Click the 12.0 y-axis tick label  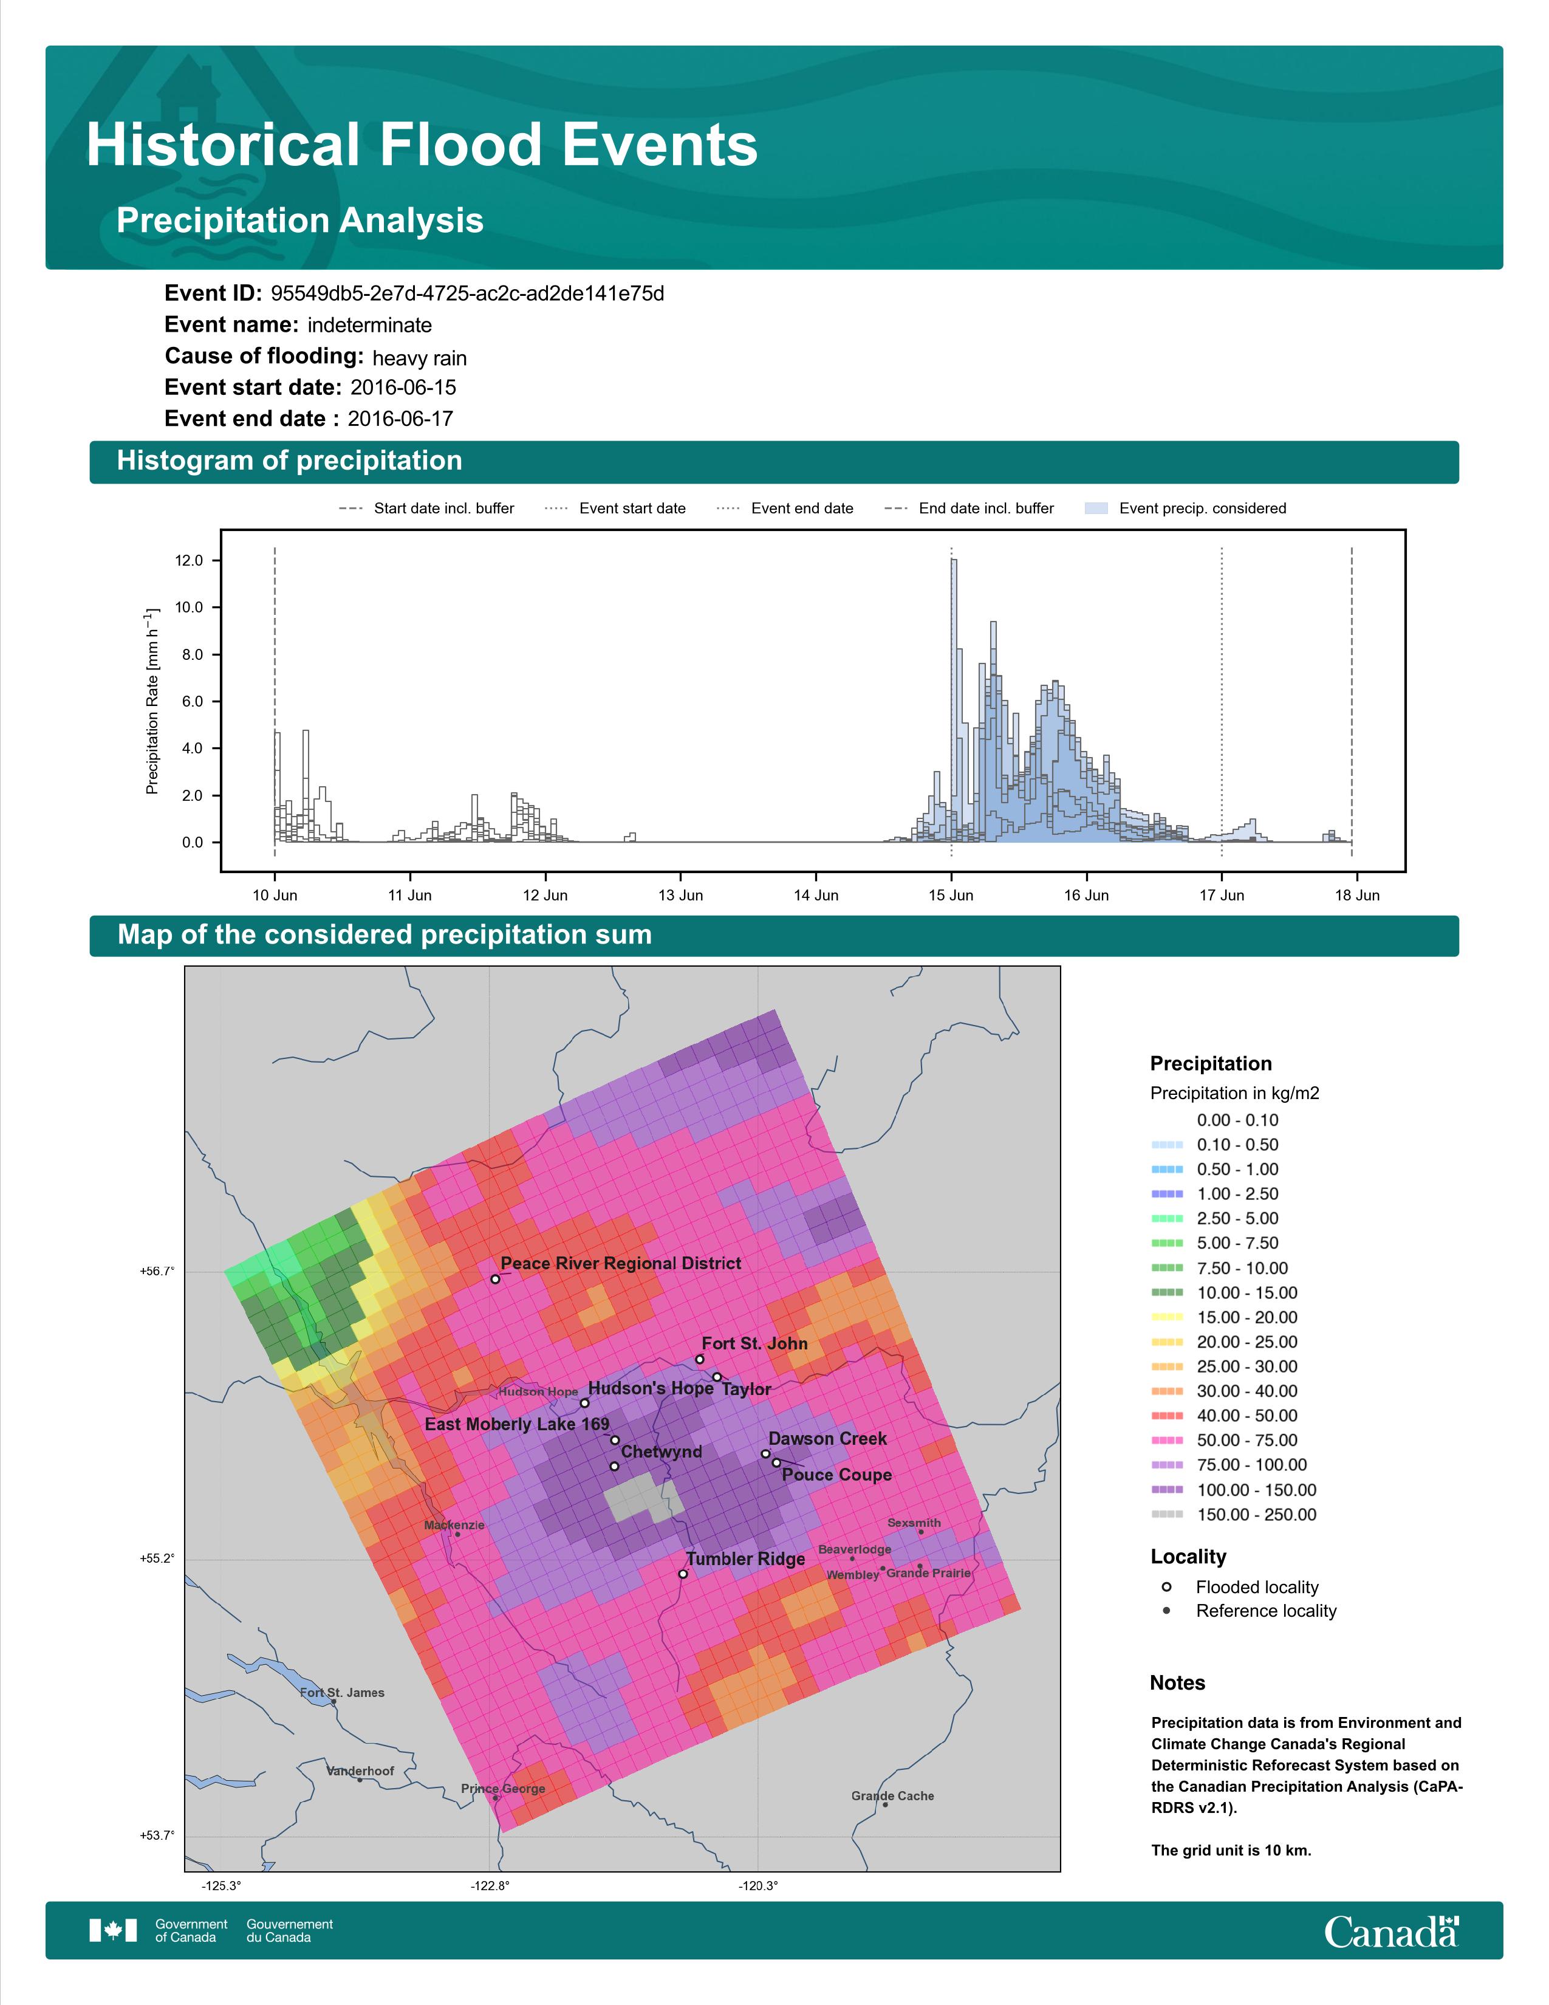point(189,561)
